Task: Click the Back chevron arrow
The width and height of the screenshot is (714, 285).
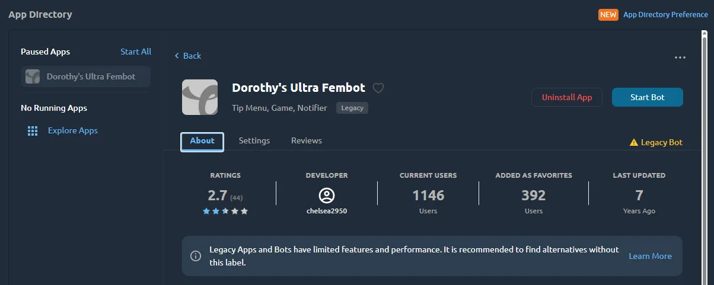Action: [177, 56]
